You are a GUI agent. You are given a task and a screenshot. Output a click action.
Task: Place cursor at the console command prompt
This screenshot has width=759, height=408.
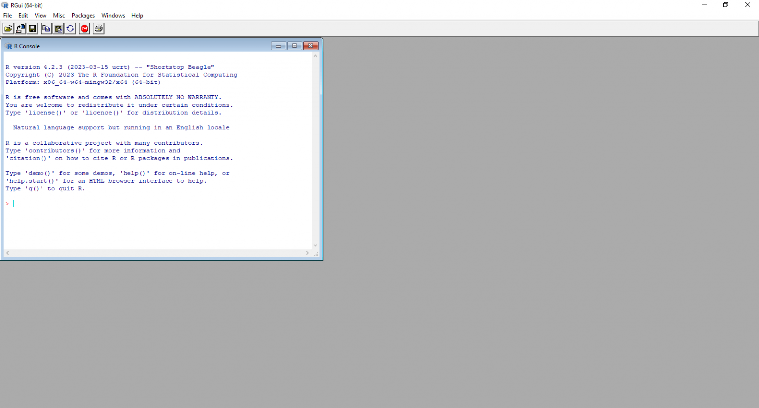[x=13, y=203]
